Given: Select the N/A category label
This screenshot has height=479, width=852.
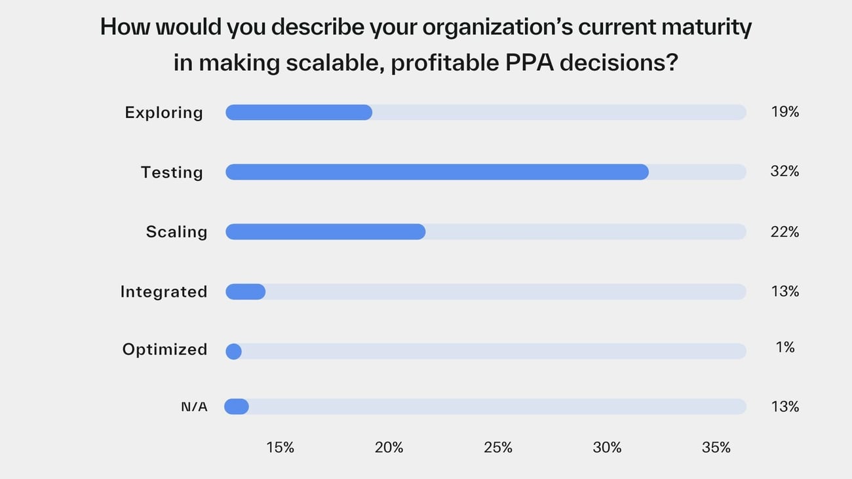Looking at the screenshot, I should [194, 407].
